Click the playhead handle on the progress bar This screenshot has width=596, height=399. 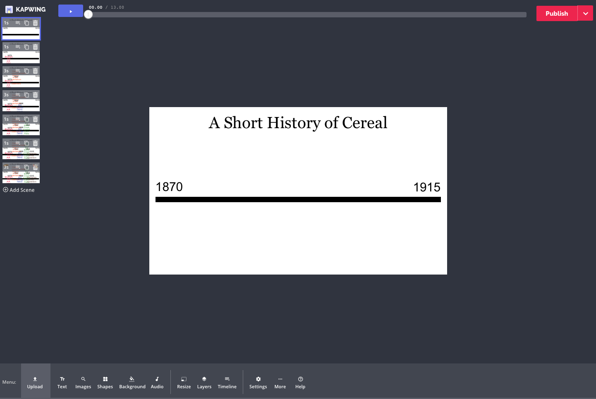tap(89, 14)
